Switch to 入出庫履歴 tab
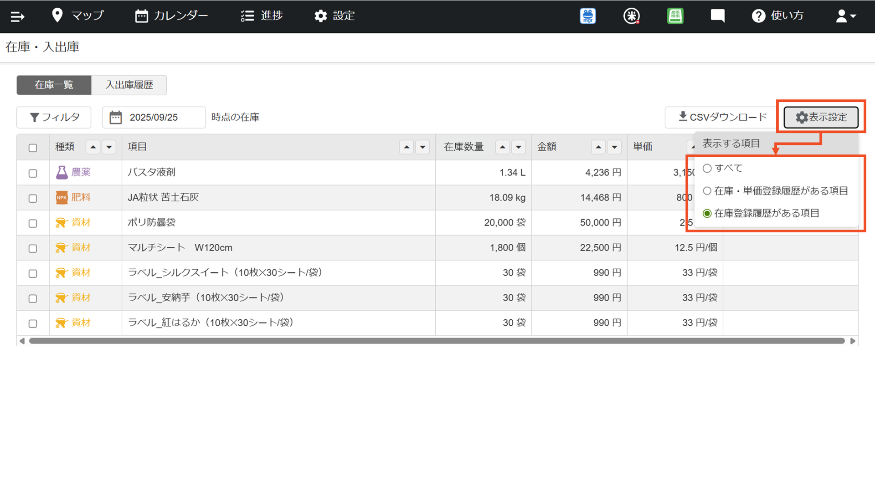875x492 pixels. click(129, 85)
